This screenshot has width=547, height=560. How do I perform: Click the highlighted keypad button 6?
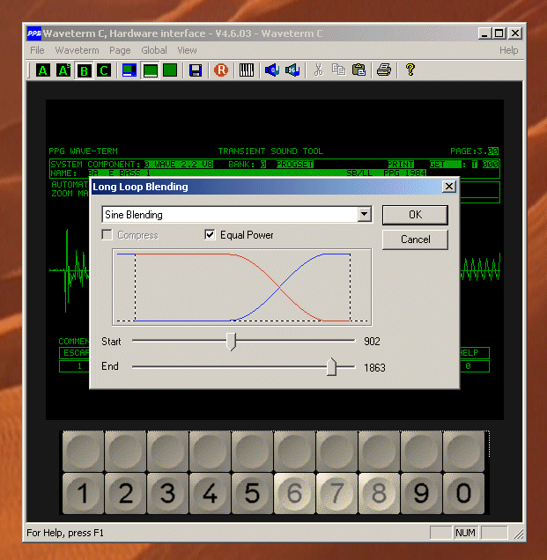pyautogui.click(x=294, y=493)
